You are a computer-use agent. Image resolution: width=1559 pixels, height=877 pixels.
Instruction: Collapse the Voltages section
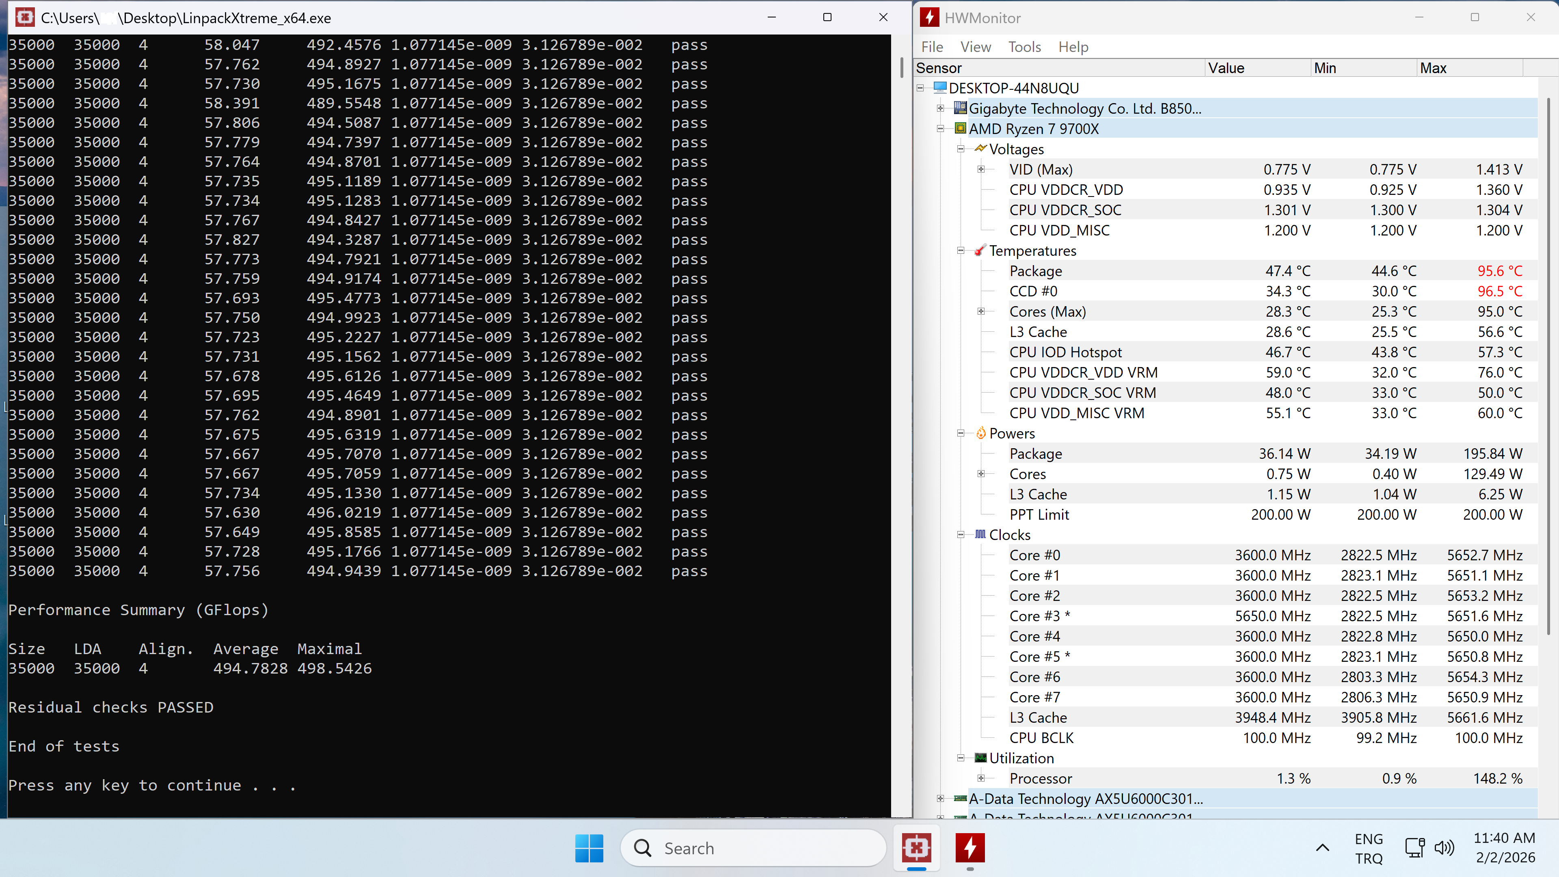pos(961,149)
